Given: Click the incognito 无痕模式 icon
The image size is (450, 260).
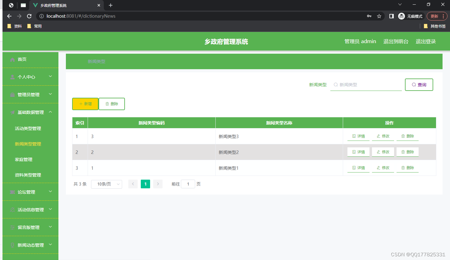Looking at the screenshot, I should click(402, 16).
